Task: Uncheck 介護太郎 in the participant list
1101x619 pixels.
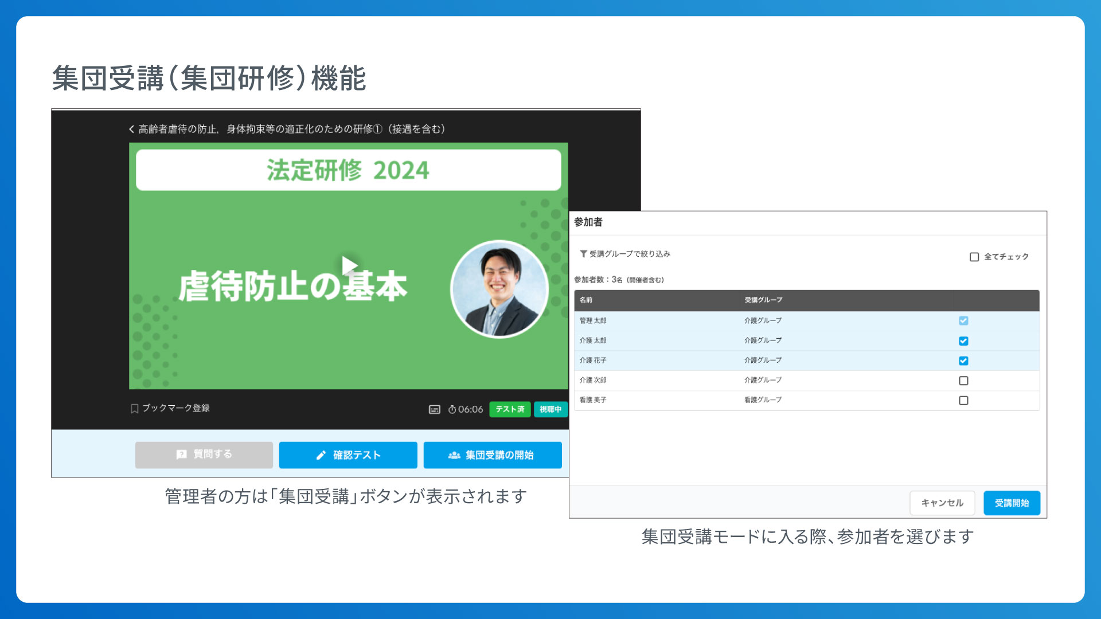Action: (x=963, y=340)
